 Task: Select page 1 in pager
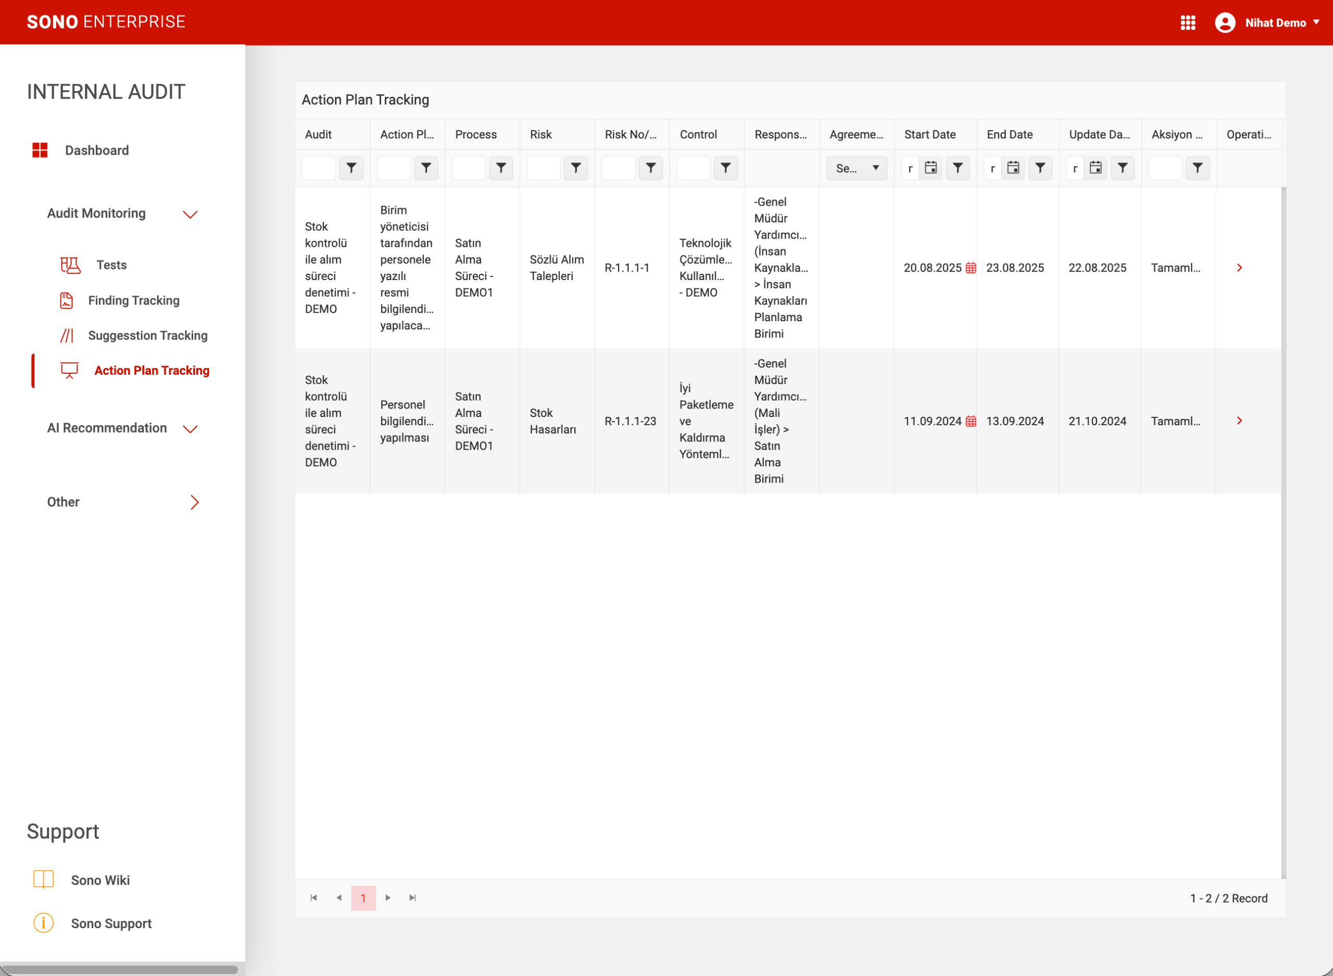point(363,898)
